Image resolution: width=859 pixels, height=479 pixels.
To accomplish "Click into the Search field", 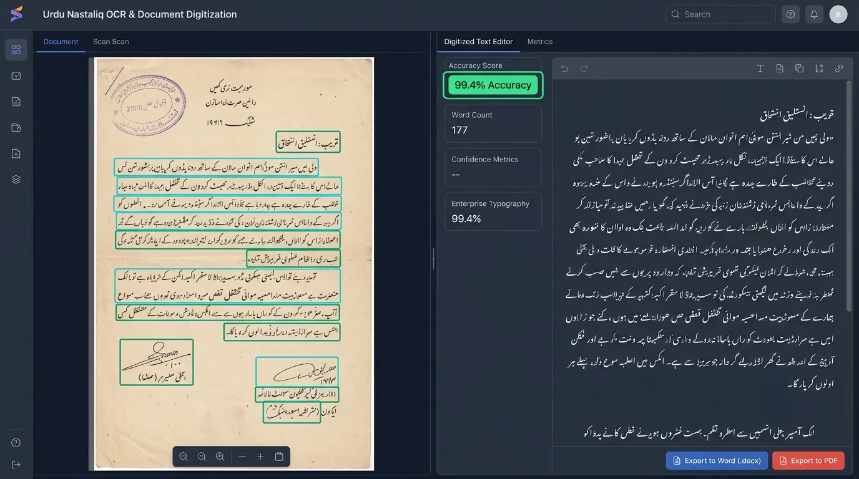I will pyautogui.click(x=720, y=14).
